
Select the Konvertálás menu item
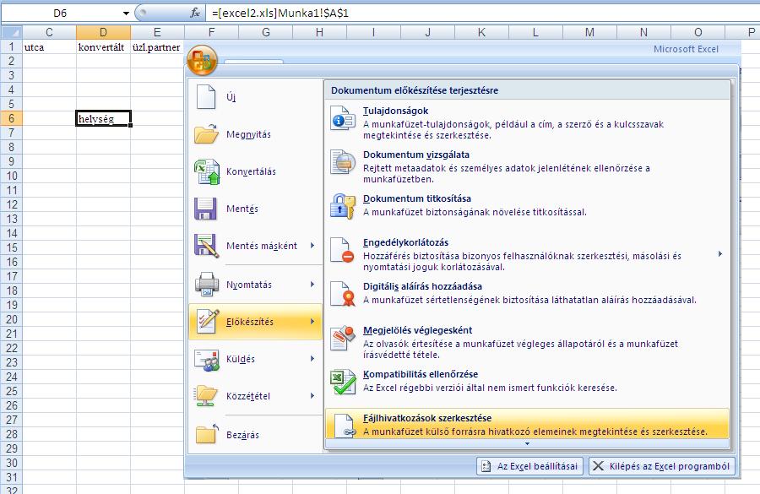tap(255, 171)
